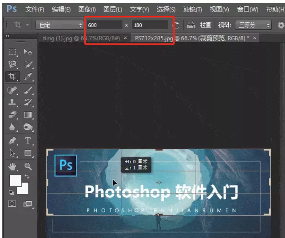Click the background color swatch
This screenshot has height=238, width=285.
click(x=25, y=190)
